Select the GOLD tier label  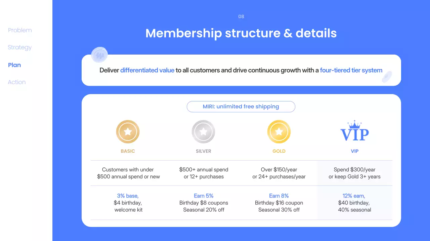point(279,151)
